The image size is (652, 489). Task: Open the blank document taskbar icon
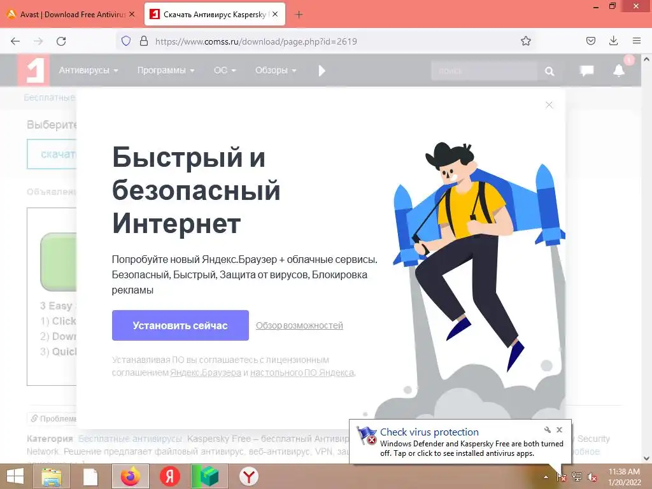[x=90, y=476]
